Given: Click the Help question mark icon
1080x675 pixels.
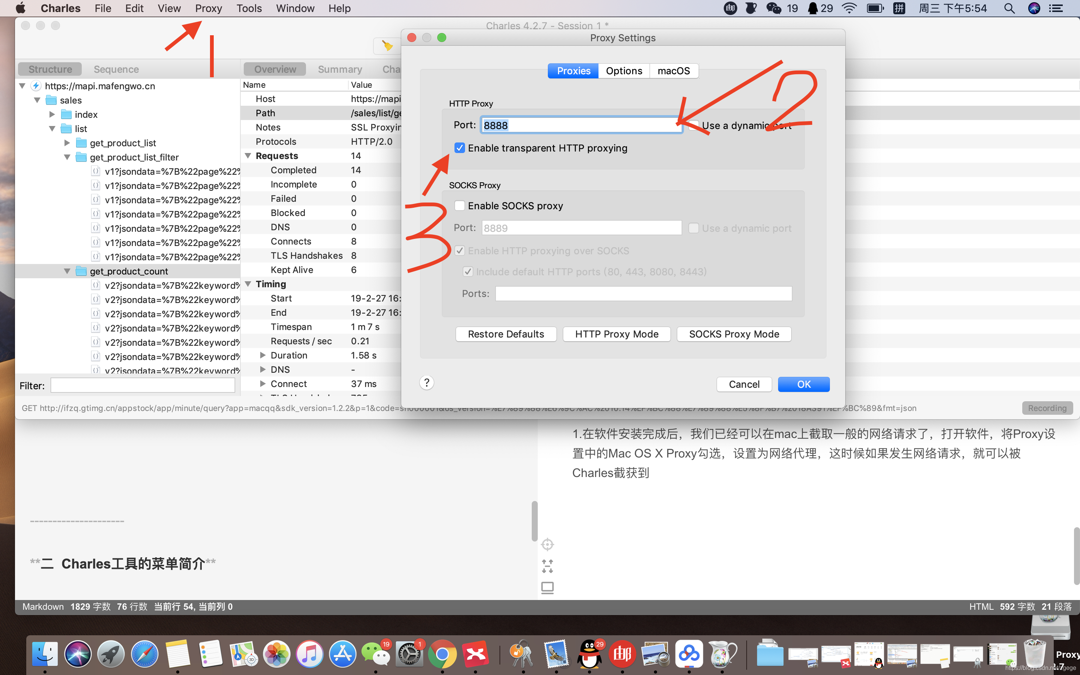Looking at the screenshot, I should (427, 382).
